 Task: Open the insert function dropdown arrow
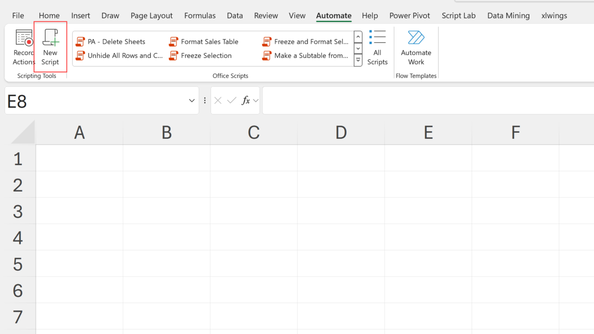point(256,101)
